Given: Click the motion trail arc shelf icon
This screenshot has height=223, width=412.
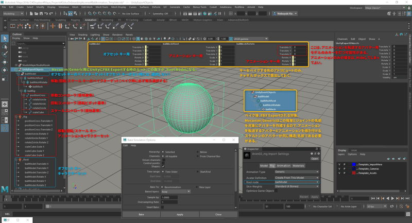Looking at the screenshot, I should 20,26.
